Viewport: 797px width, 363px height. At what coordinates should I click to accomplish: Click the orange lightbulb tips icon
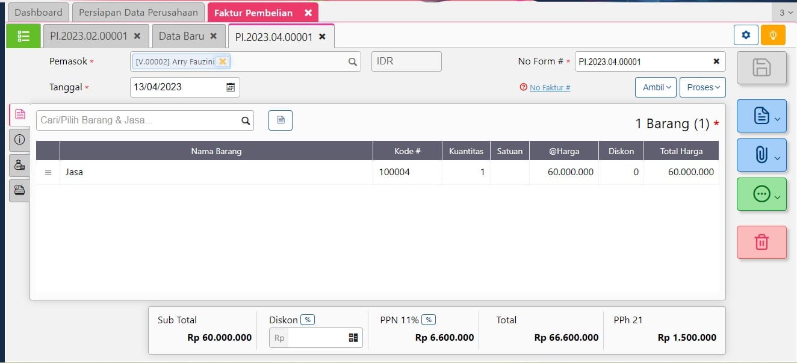pos(773,36)
